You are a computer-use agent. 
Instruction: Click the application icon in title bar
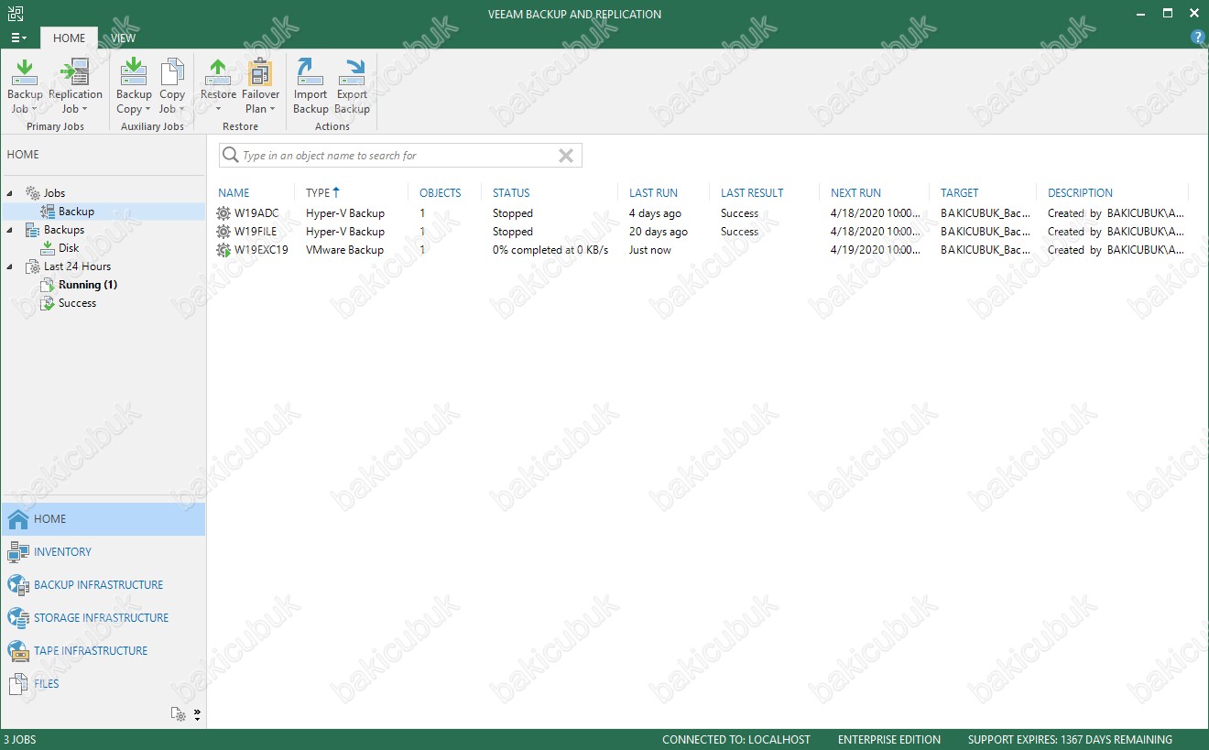tap(16, 14)
